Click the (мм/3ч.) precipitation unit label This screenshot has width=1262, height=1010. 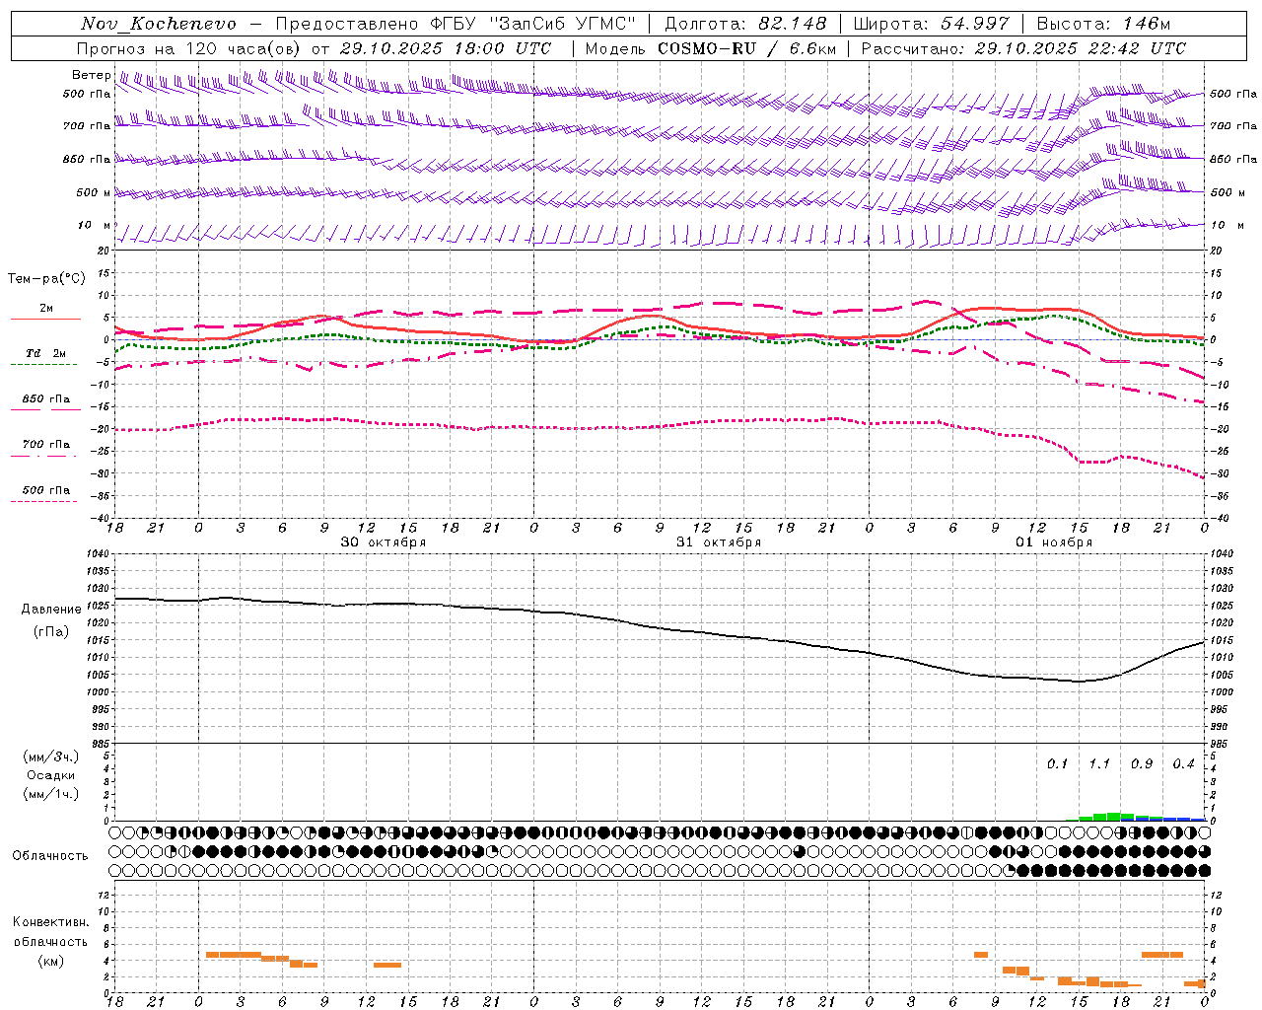tap(51, 757)
